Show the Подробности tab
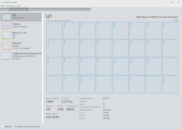Viewport: 182px width, 130px height. [x=77, y=9]
